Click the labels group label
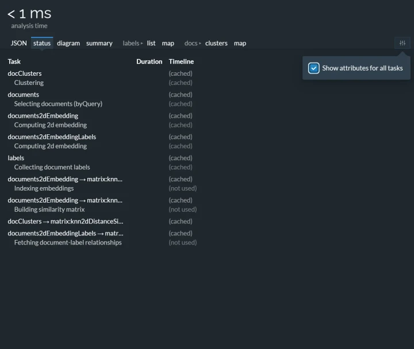 tap(131, 43)
